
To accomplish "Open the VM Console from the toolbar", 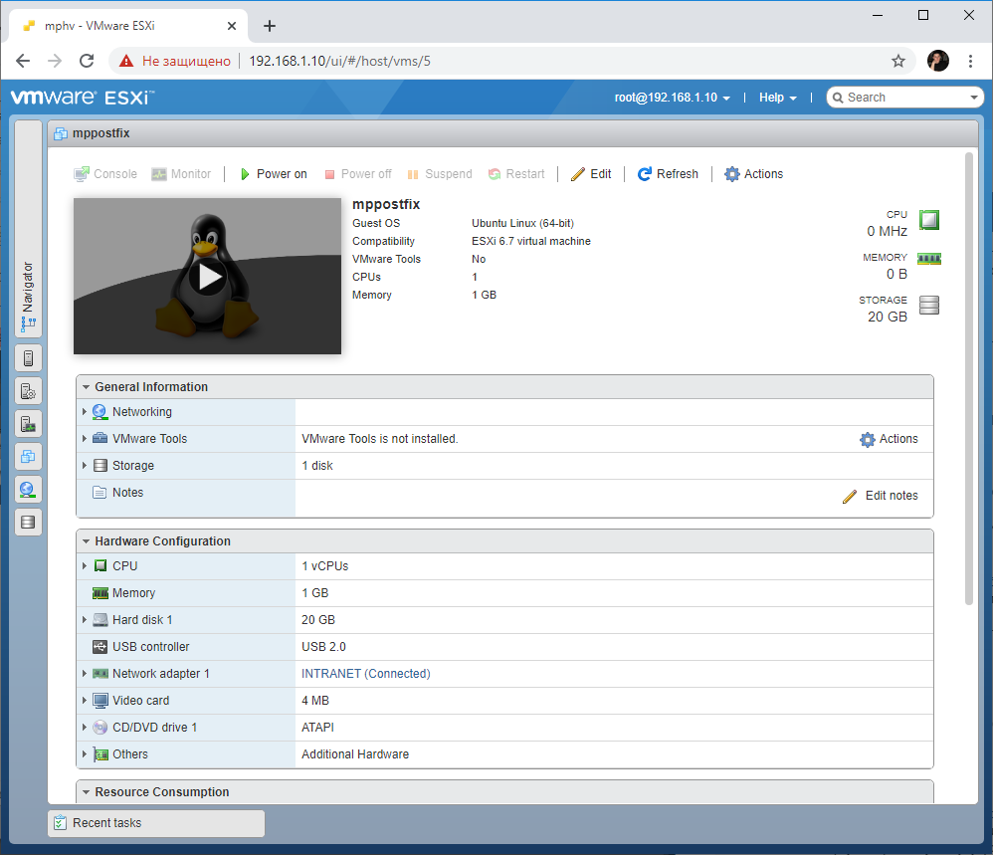I will (x=105, y=174).
